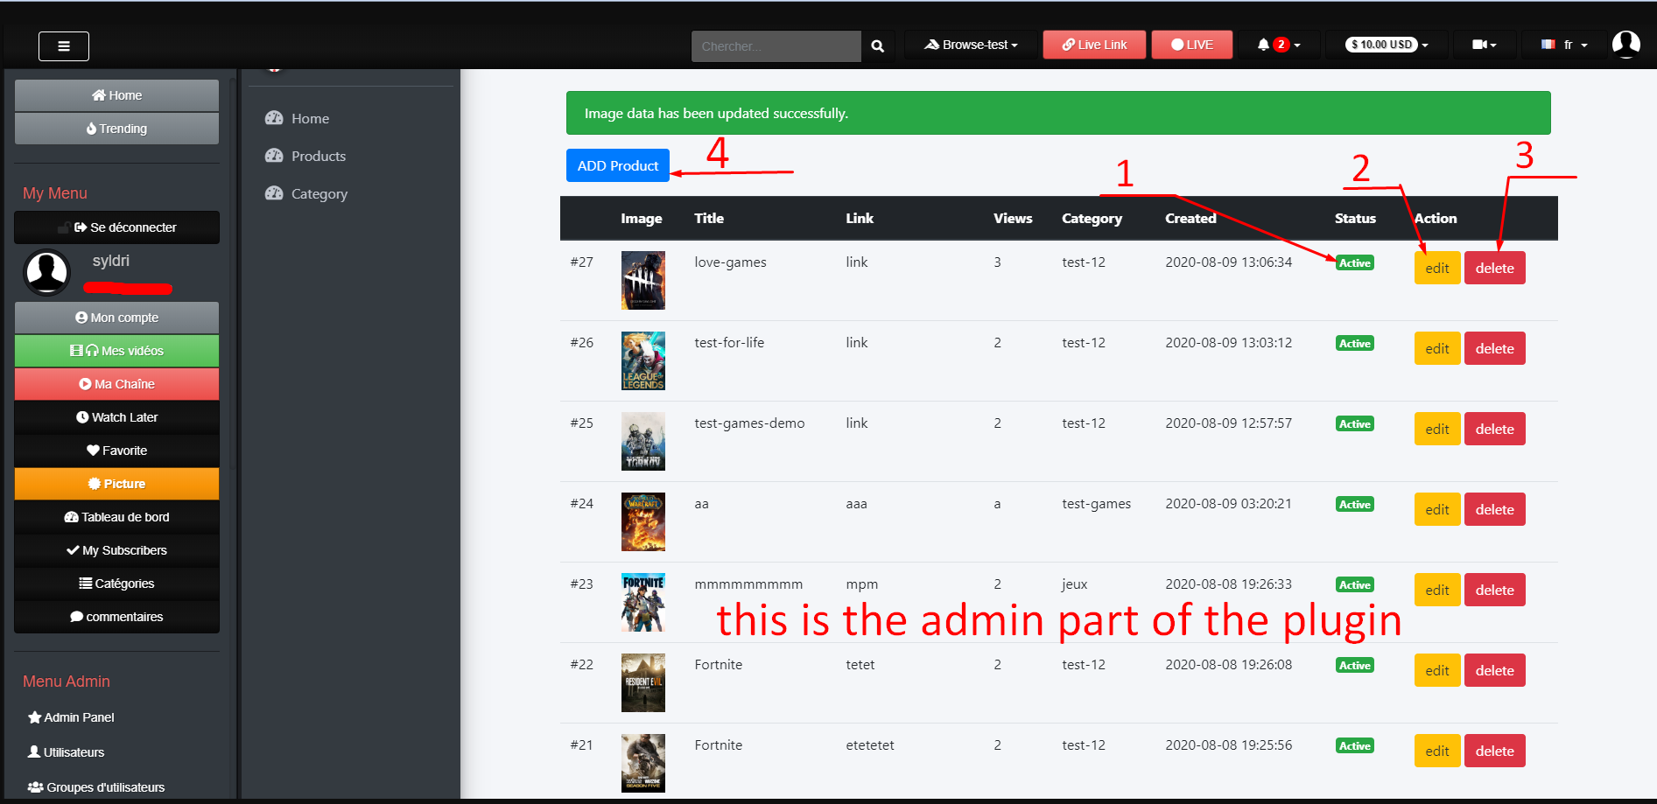Click syldri profile avatar in sidebar
The width and height of the screenshot is (1657, 804).
47,272
